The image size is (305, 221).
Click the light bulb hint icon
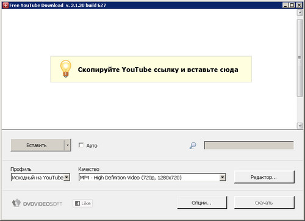tap(65, 68)
